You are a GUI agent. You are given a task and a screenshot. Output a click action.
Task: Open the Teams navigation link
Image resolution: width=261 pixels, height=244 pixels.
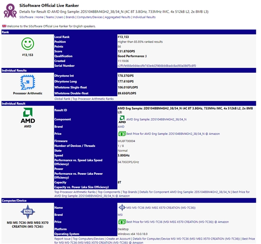(x=50, y=17)
